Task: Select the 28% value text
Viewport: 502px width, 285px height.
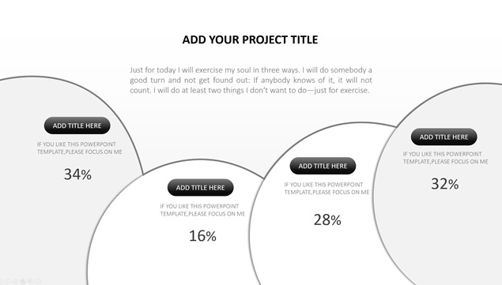Action: tap(327, 219)
